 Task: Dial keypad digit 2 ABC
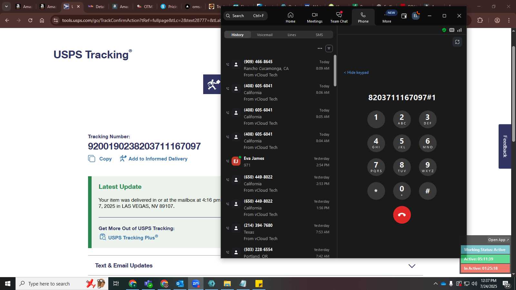coord(402,119)
